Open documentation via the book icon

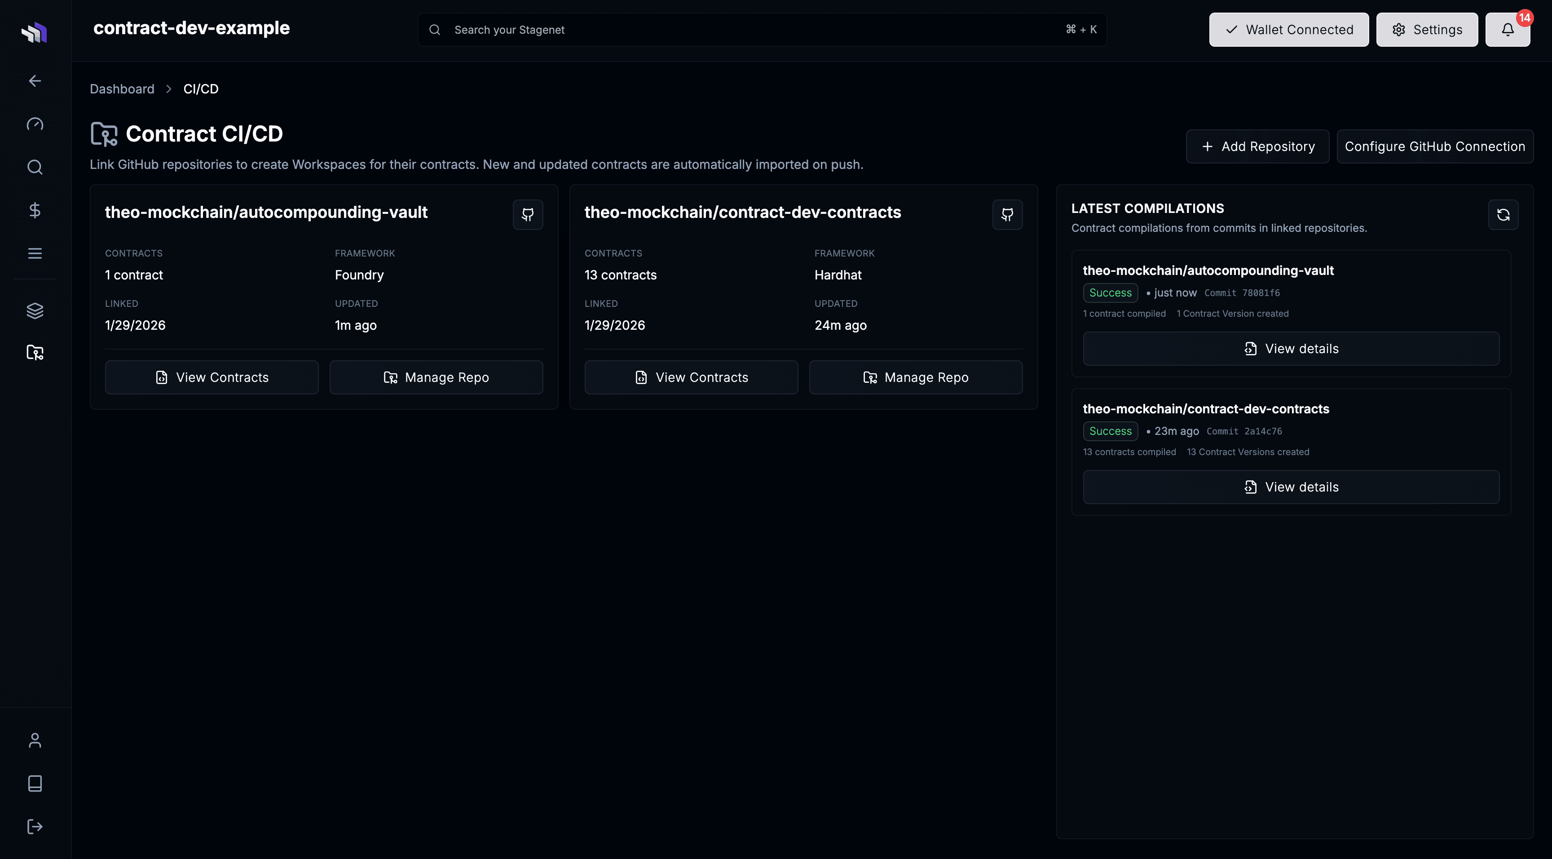point(34,783)
